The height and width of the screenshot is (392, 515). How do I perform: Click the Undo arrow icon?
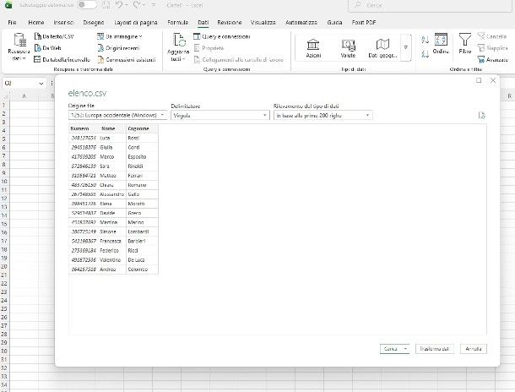[119, 5]
